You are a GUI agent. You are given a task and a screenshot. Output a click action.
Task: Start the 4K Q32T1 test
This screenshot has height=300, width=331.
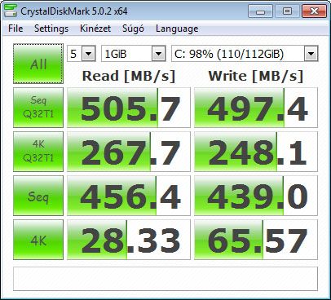click(x=38, y=152)
